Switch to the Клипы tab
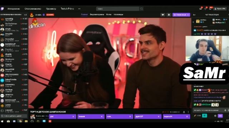Image resolution: width=229 pixels, height=128 pixels. [109, 15]
